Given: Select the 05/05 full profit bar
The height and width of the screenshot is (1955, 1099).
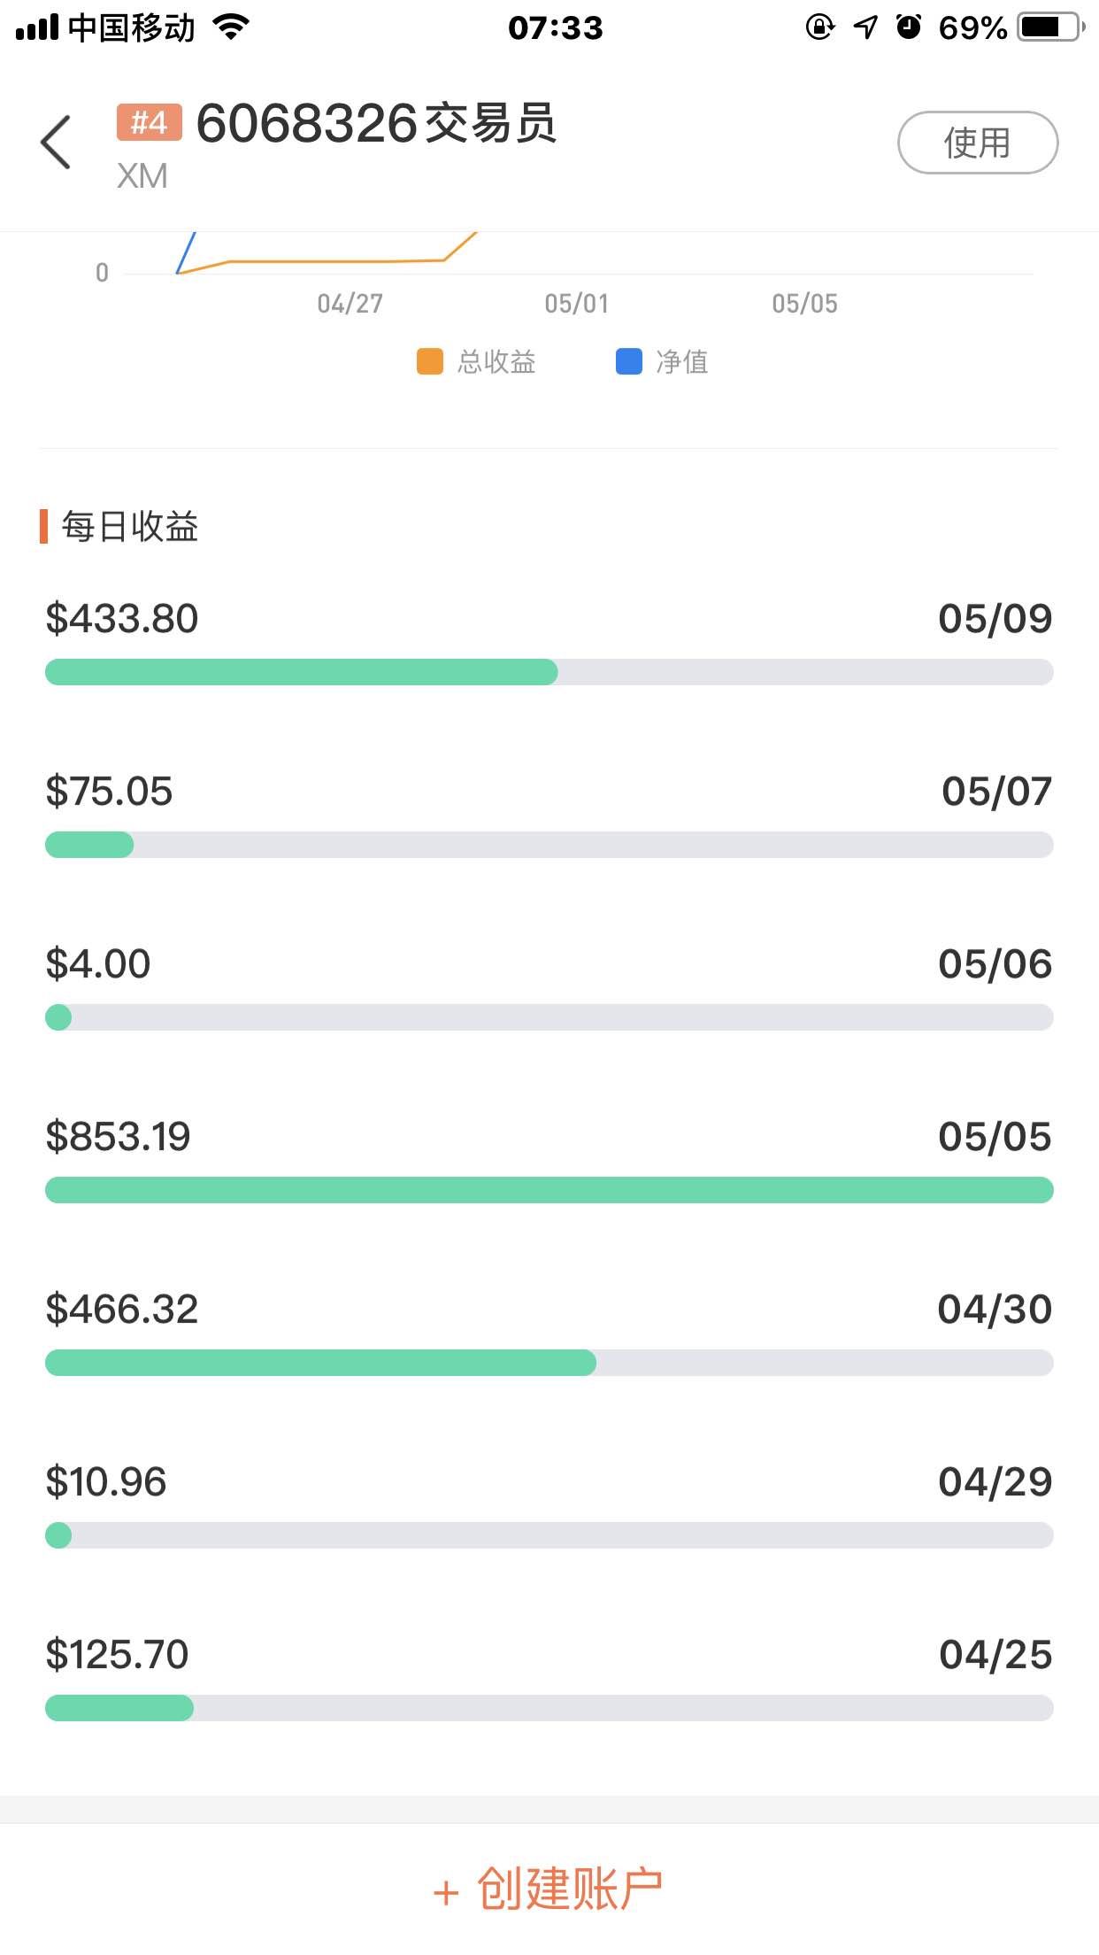Looking at the screenshot, I should click(549, 1190).
